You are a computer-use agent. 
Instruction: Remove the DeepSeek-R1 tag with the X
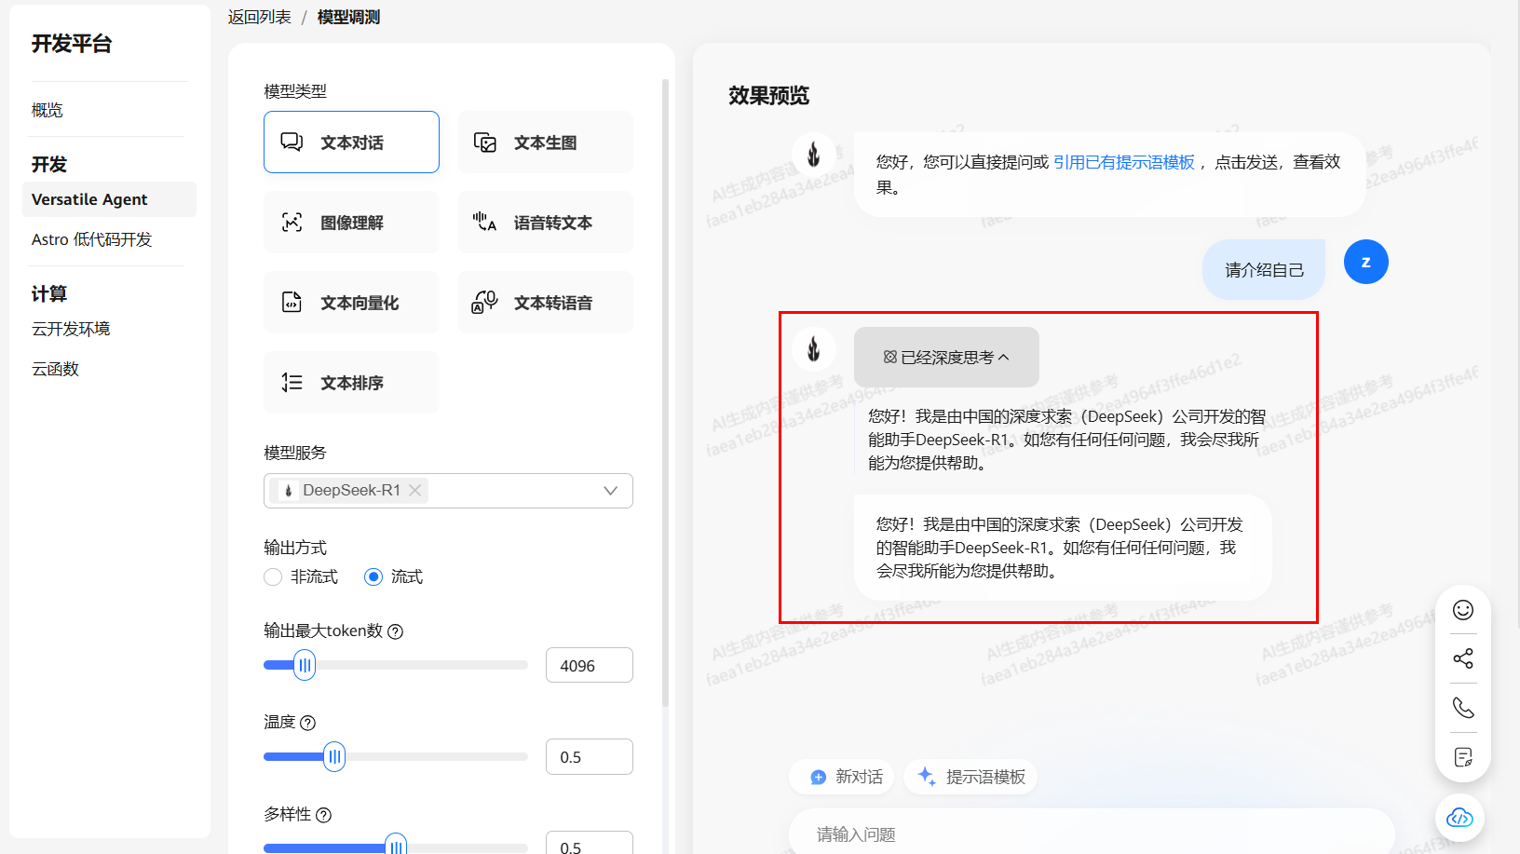click(x=415, y=490)
